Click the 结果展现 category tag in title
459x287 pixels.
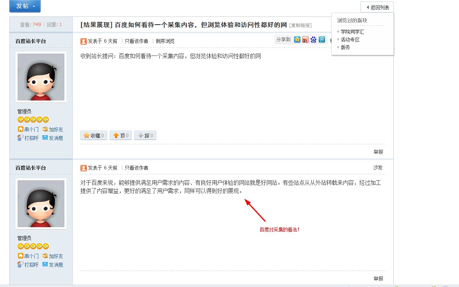pos(96,25)
